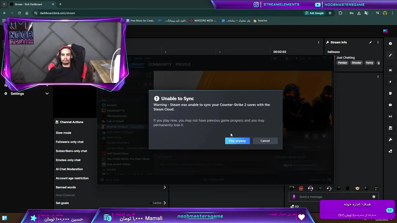Open the browser profile avatar

pyautogui.click(x=385, y=13)
